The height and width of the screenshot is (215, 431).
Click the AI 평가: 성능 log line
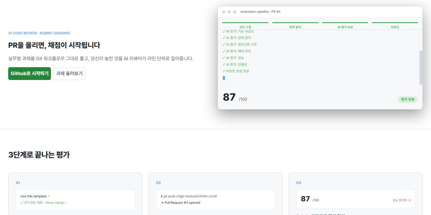click(233, 58)
